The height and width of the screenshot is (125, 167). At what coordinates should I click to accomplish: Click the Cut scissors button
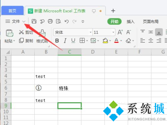click(26, 32)
